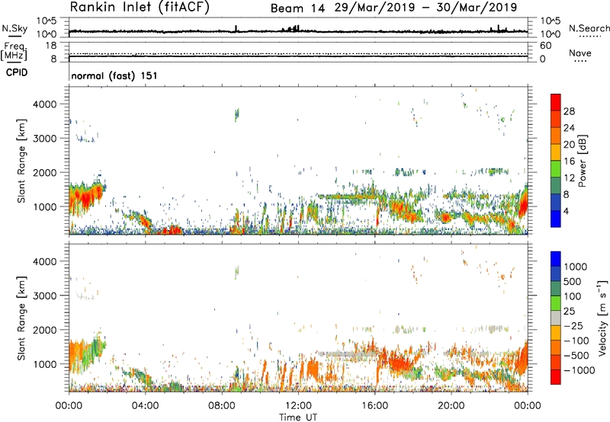The height and width of the screenshot is (422, 610).
Task: Click the '16:00' time axis label
Action: (374, 406)
